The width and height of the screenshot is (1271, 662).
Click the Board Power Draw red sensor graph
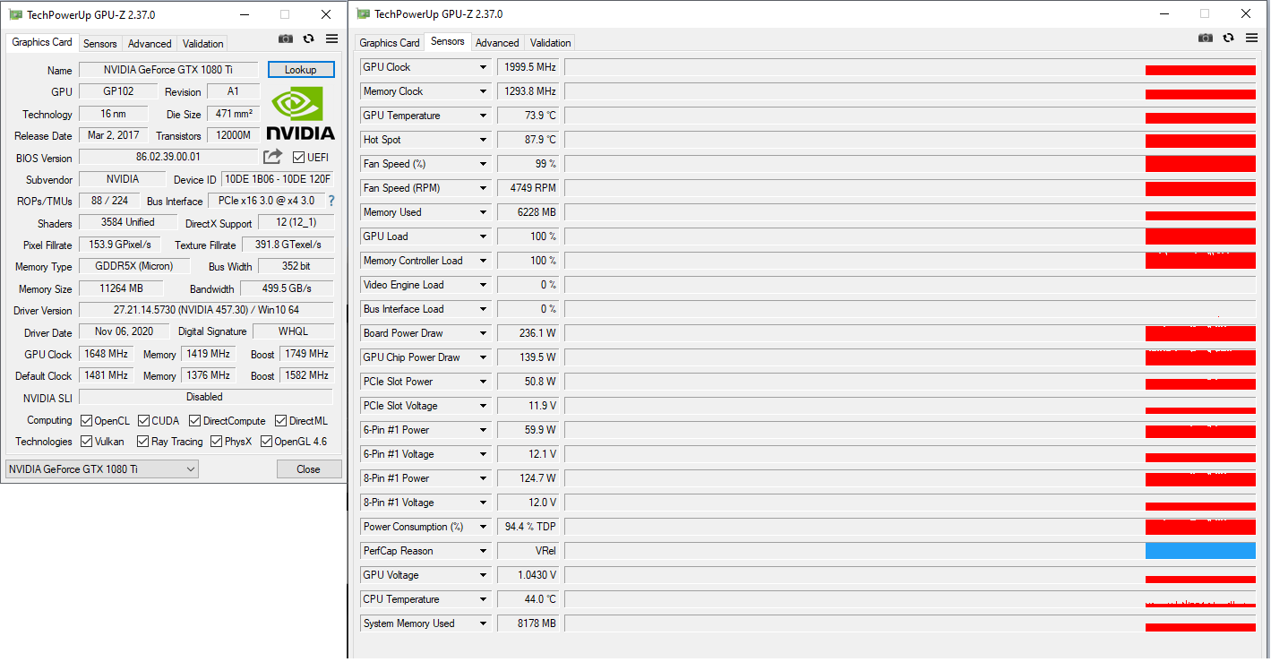[x=1200, y=334]
